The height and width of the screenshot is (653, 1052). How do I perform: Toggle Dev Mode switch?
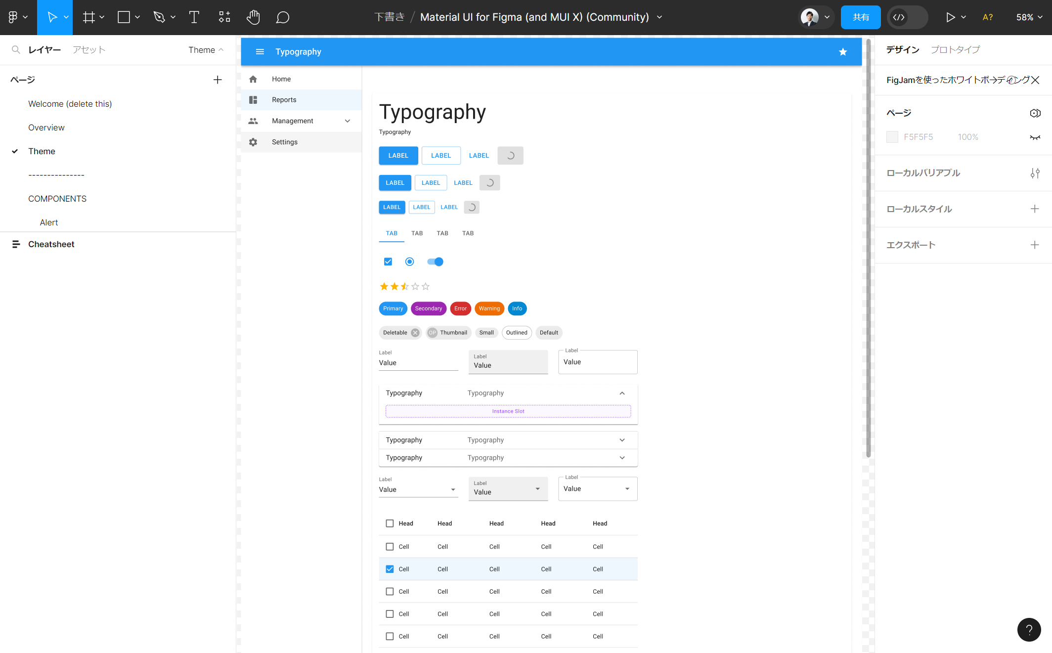coord(907,17)
